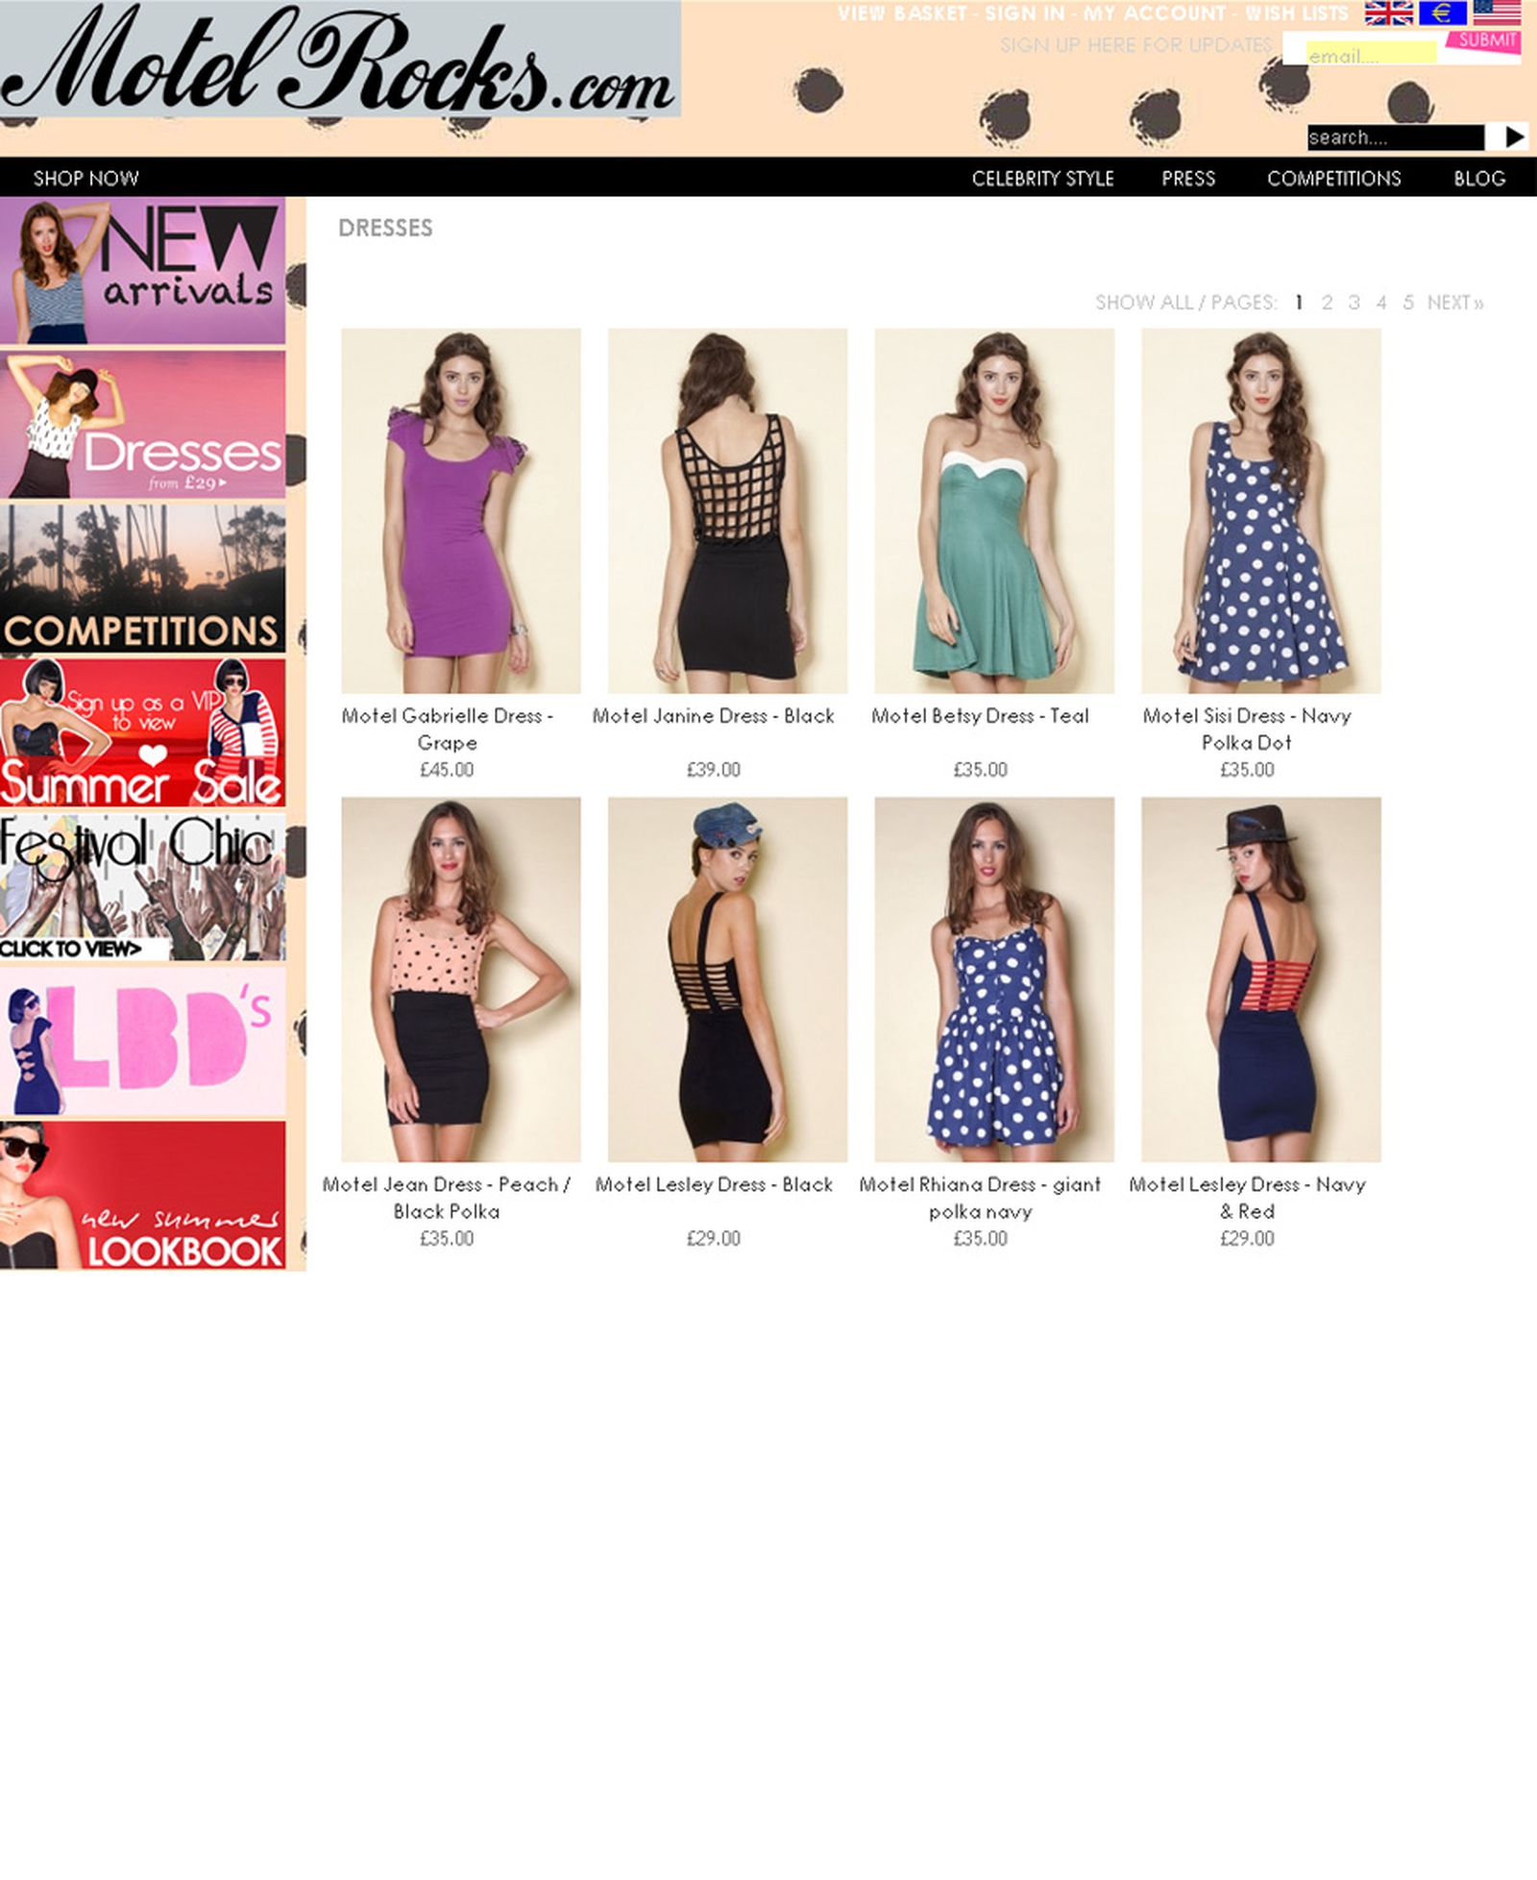Click the DRESSES category heading
Image resolution: width=1537 pixels, height=1880 pixels.
(x=385, y=228)
